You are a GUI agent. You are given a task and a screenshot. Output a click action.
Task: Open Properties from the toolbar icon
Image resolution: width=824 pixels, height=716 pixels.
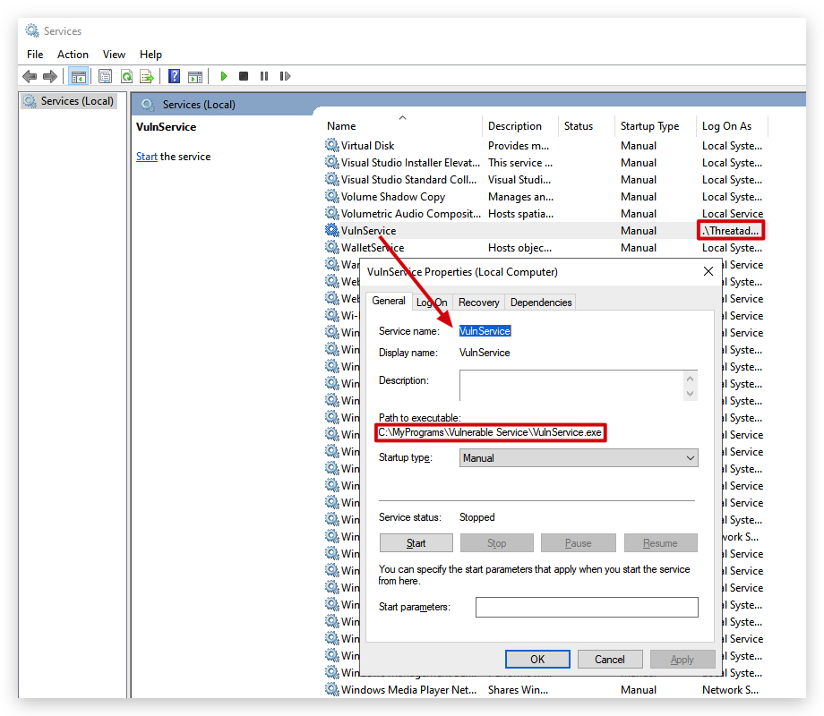(105, 77)
